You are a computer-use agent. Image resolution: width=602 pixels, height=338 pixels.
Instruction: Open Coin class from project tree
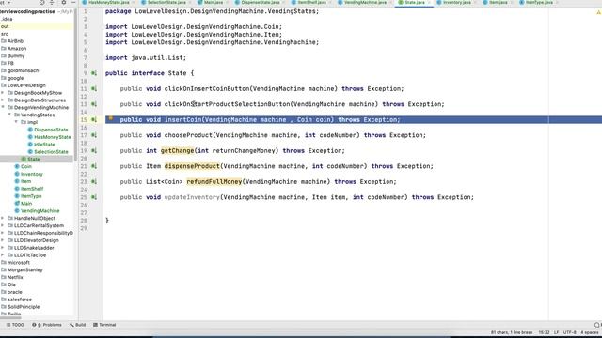pos(23,166)
